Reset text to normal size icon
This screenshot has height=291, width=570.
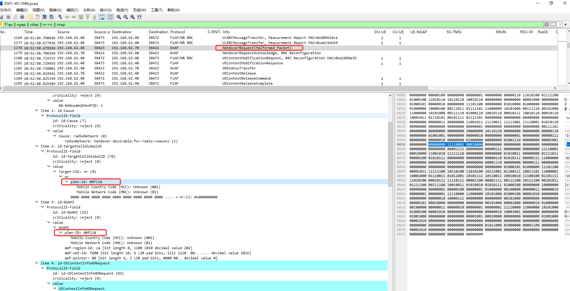[133, 17]
